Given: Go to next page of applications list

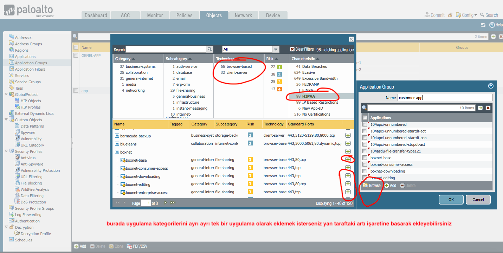Looking at the screenshot, I should (x=166, y=203).
